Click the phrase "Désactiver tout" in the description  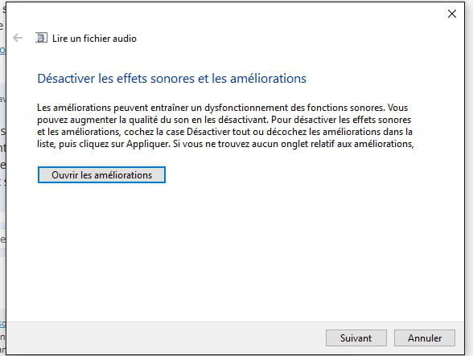219,132
